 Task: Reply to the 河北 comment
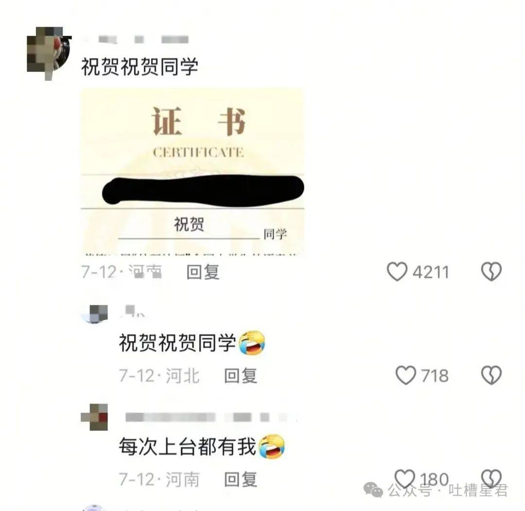[241, 376]
